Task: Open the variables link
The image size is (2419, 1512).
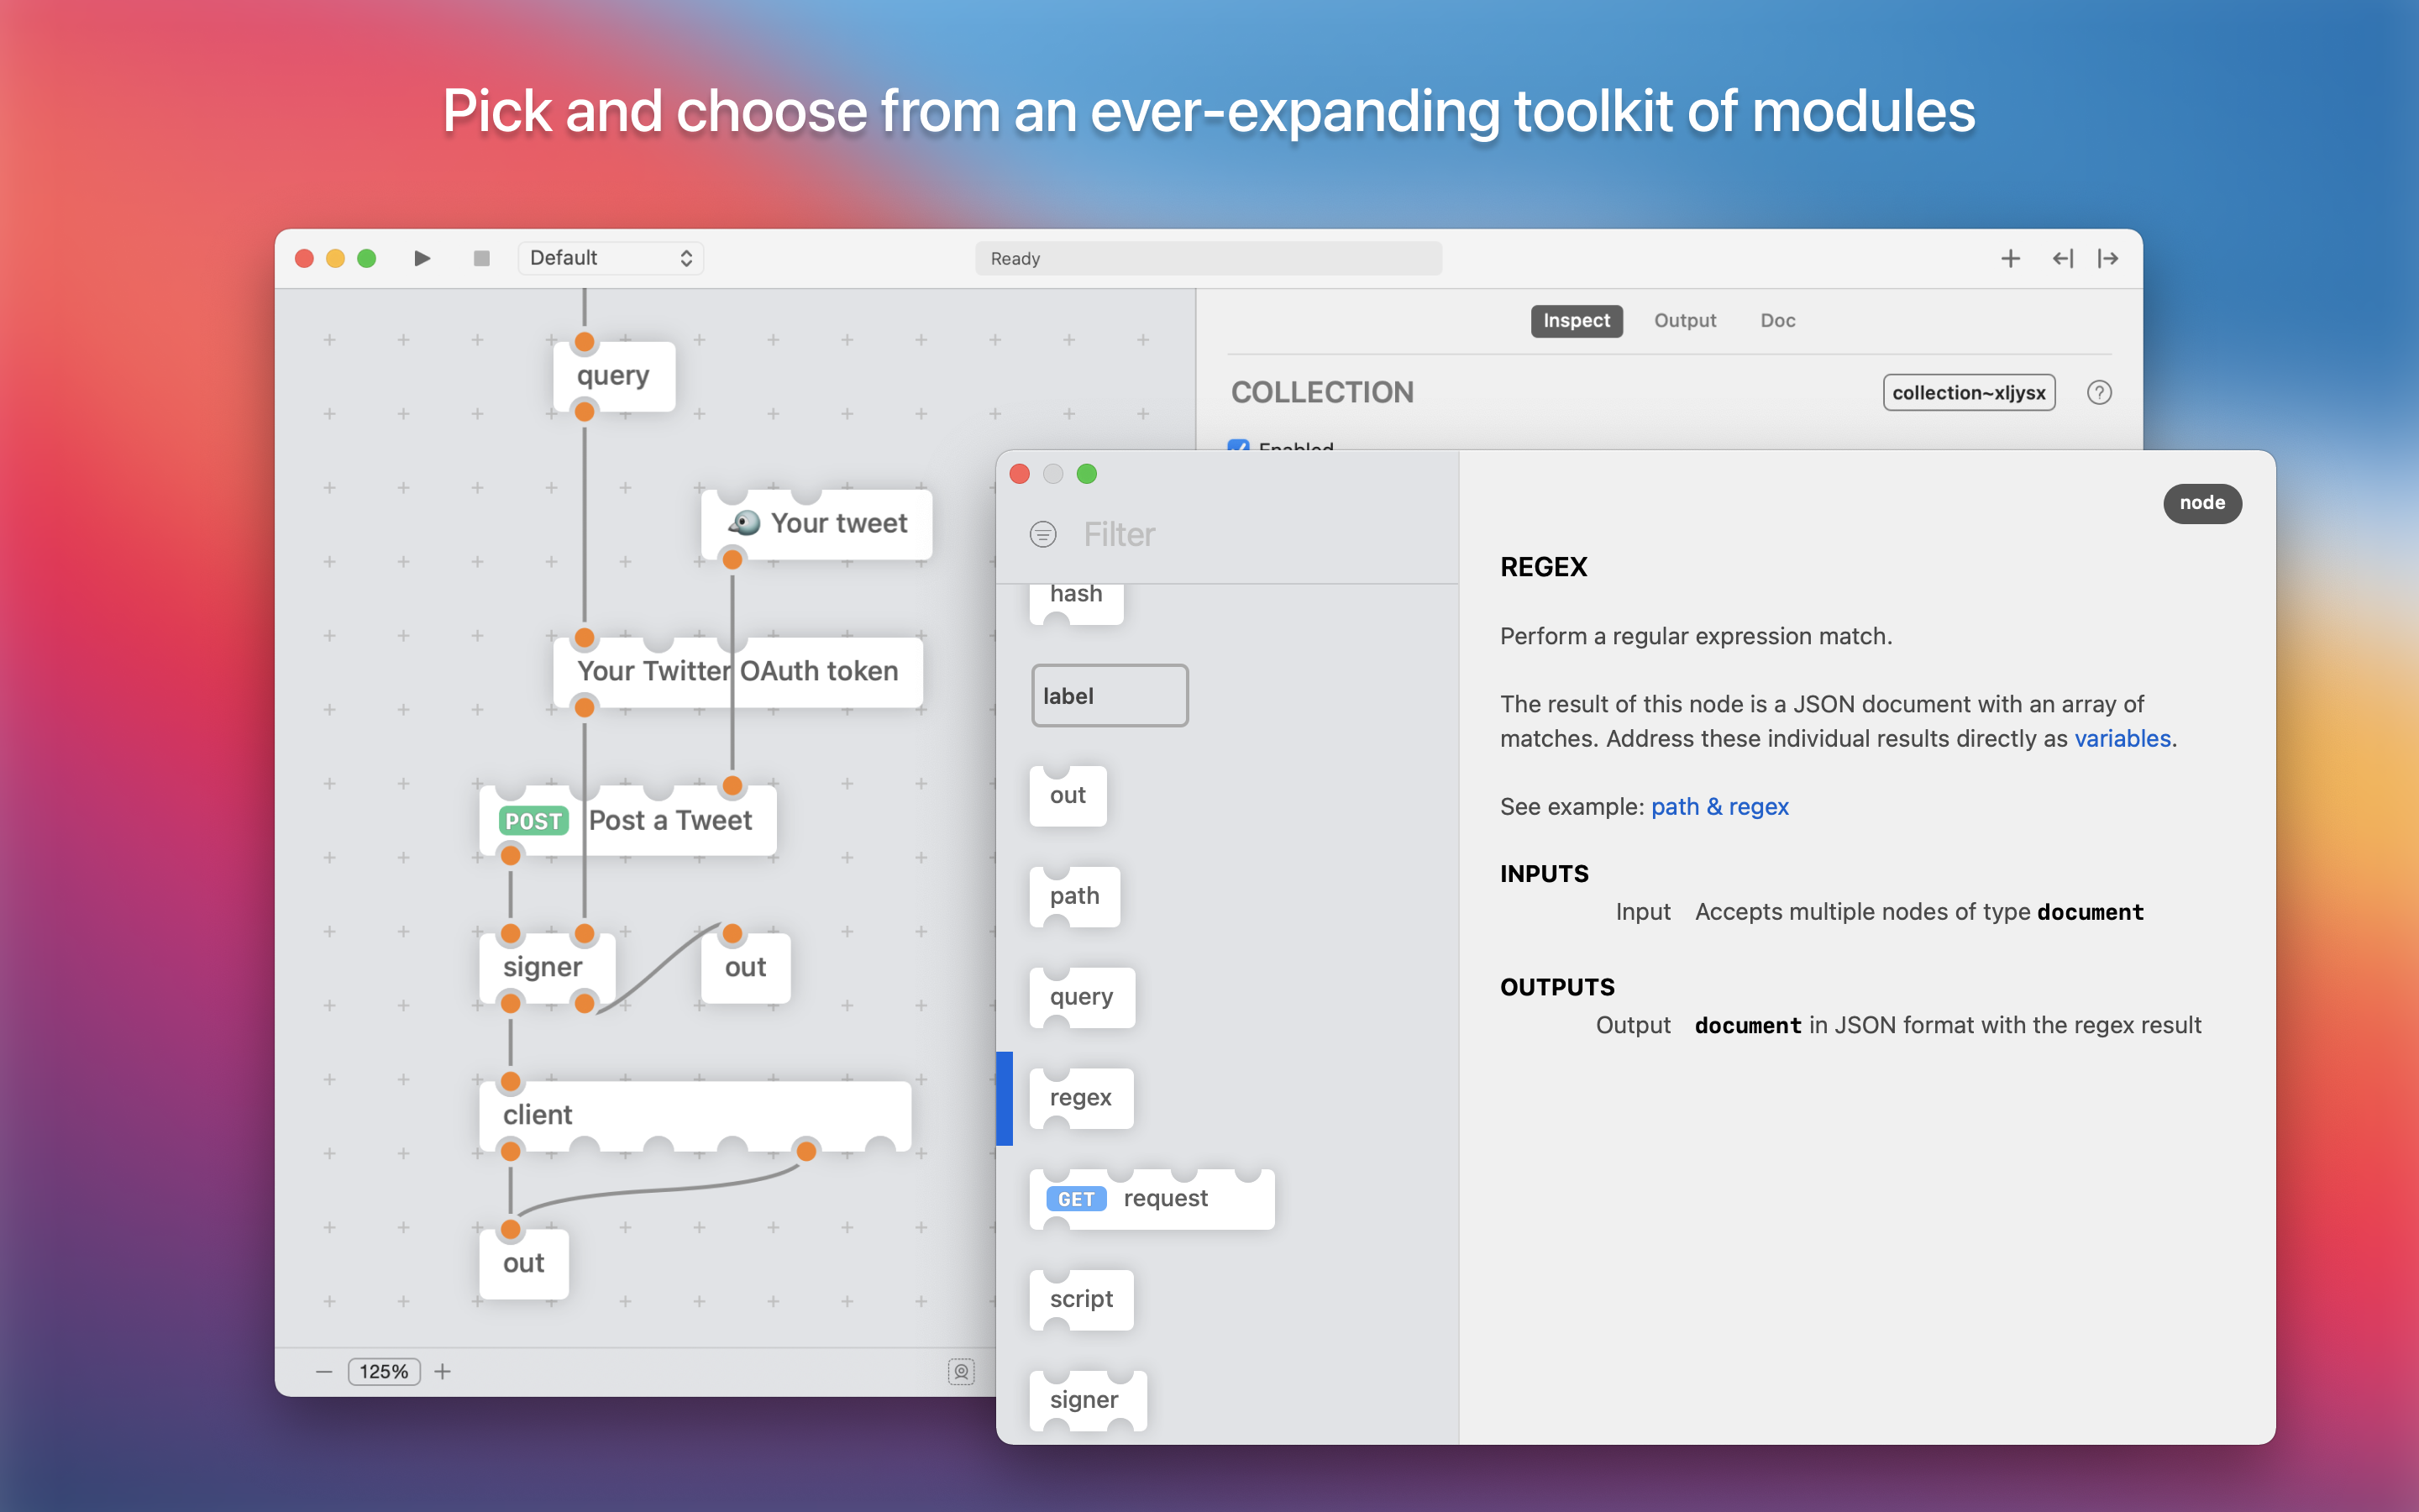Action: tap(2123, 739)
